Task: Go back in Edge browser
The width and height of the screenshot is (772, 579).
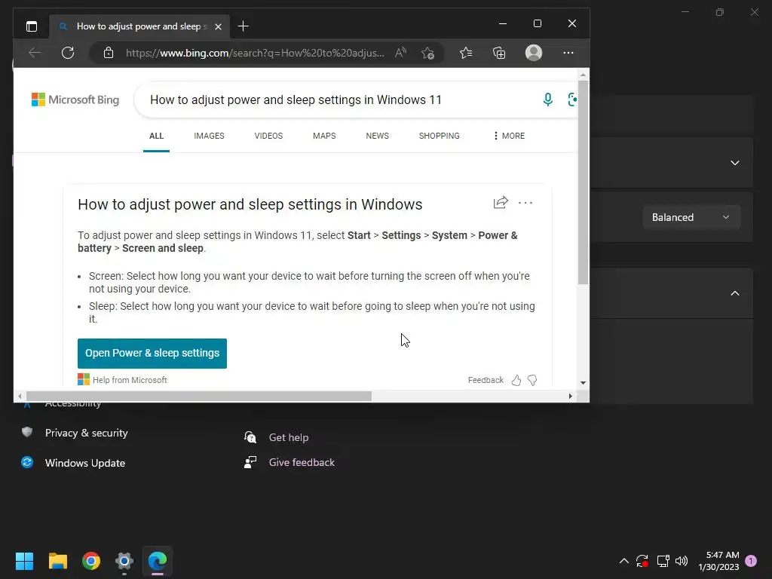Action: [x=35, y=53]
